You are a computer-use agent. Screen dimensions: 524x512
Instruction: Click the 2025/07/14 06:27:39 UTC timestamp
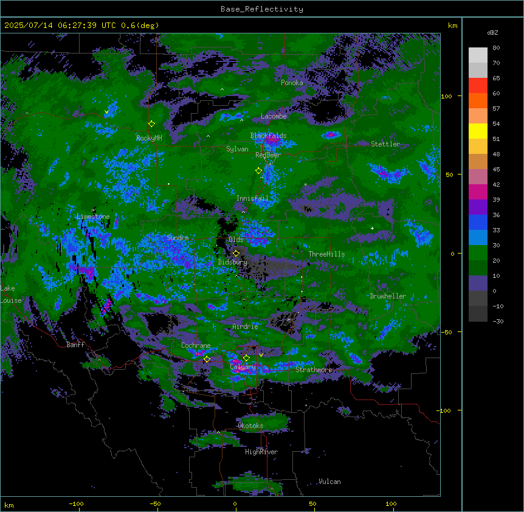pyautogui.click(x=60, y=26)
